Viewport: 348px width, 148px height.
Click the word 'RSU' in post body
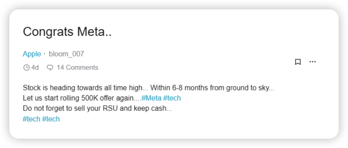click(111, 108)
